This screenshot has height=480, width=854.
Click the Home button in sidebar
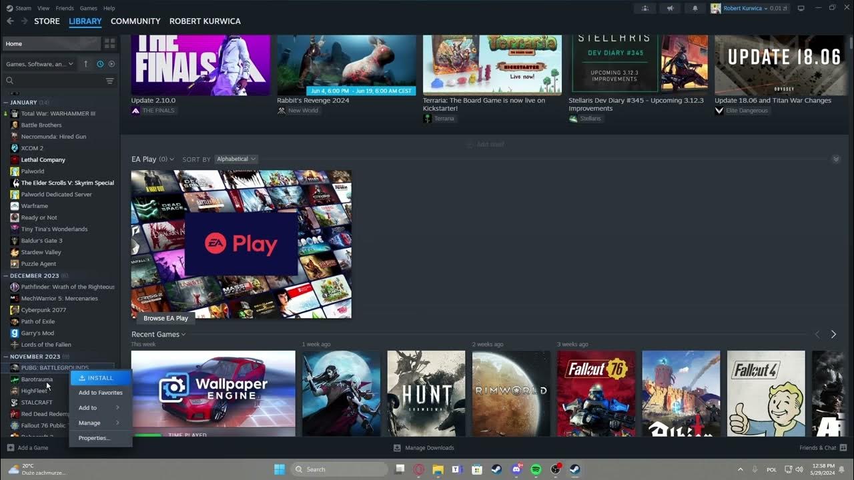point(51,43)
